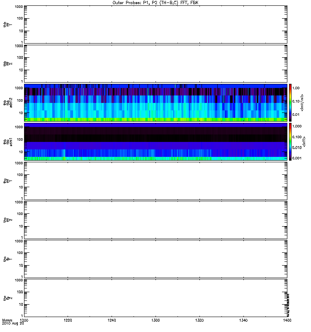Viewport: 311px width, 332px height.
Task: Click the rotated timestamp text at lower right
Action: pos(288,305)
